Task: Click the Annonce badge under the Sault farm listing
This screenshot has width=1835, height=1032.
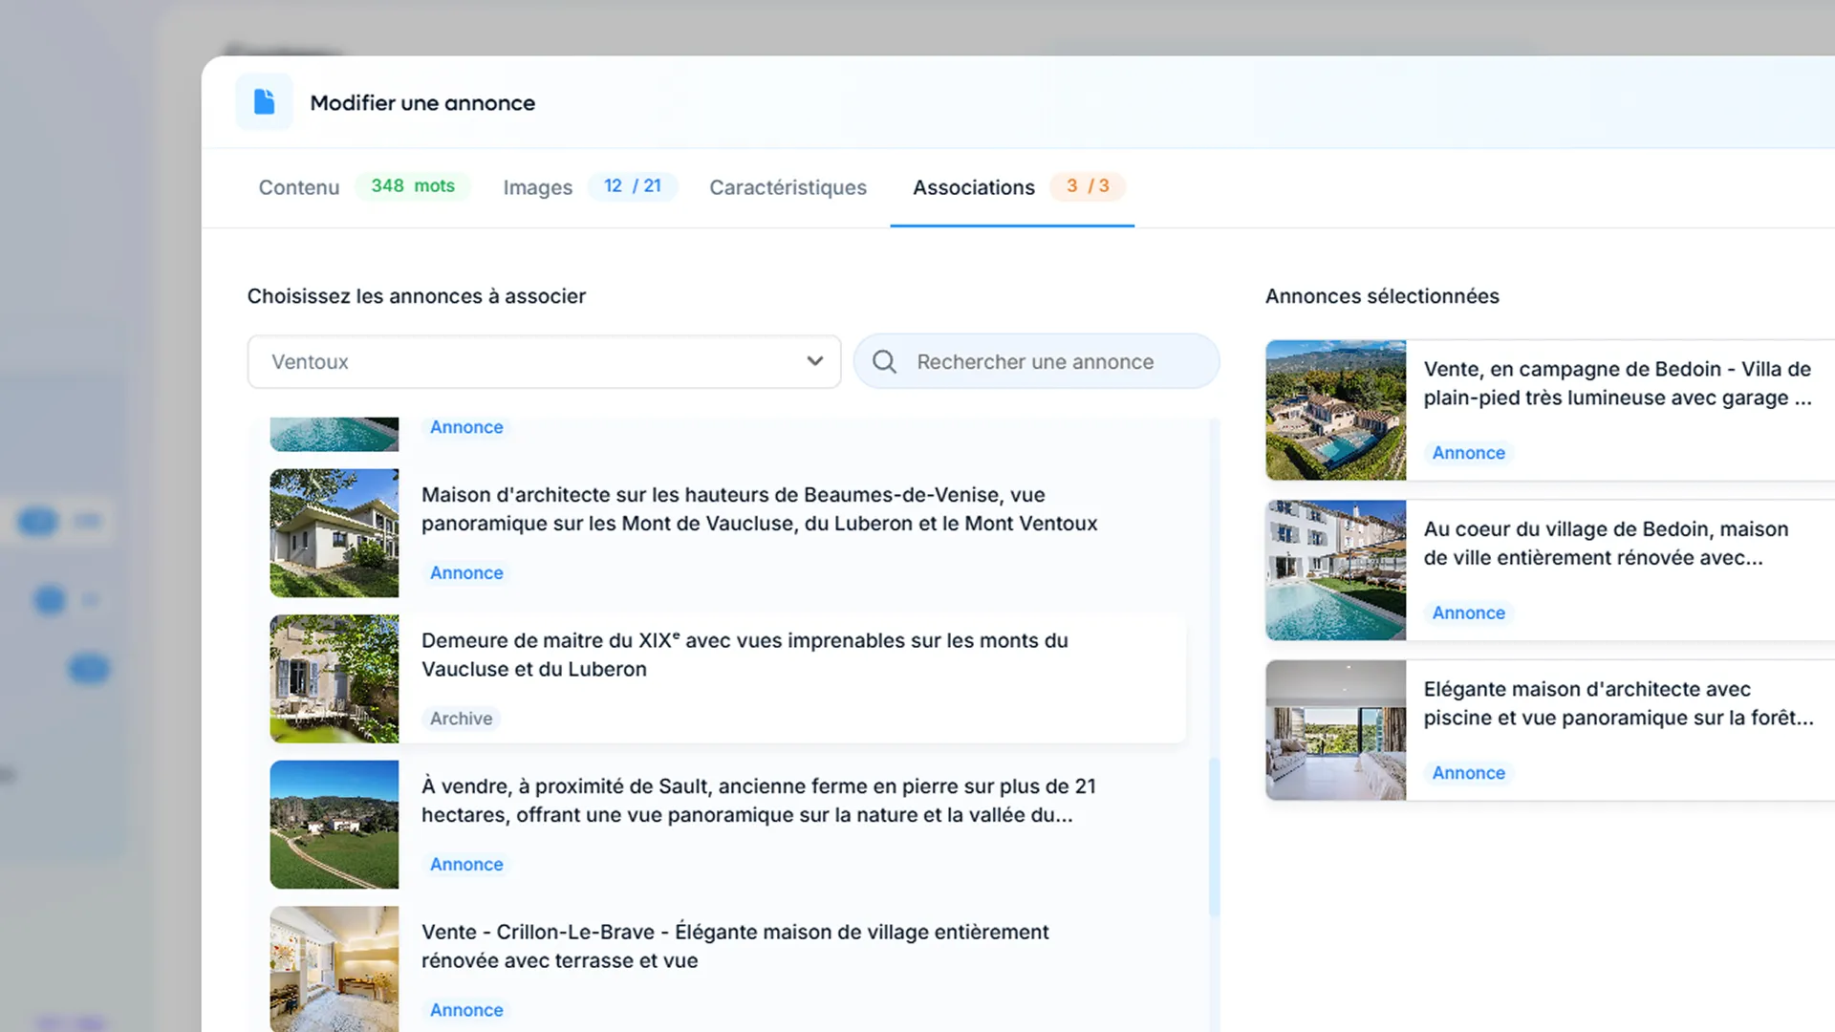Action: (x=465, y=864)
